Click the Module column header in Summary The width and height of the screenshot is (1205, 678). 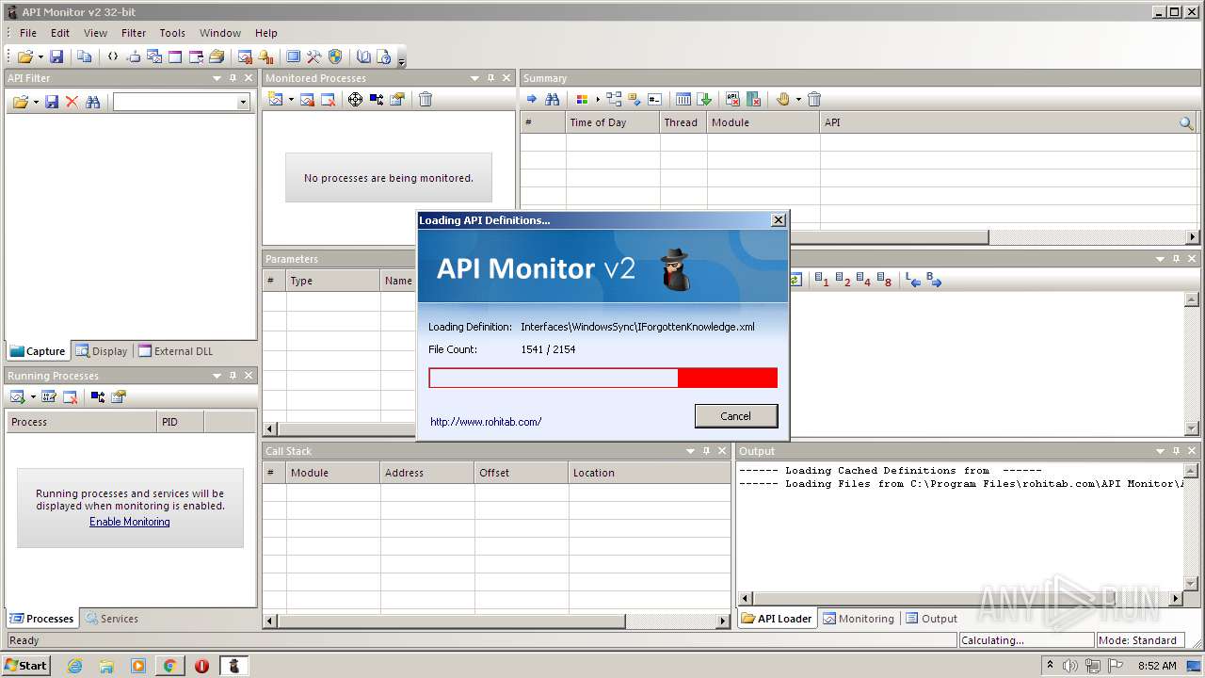coord(763,122)
